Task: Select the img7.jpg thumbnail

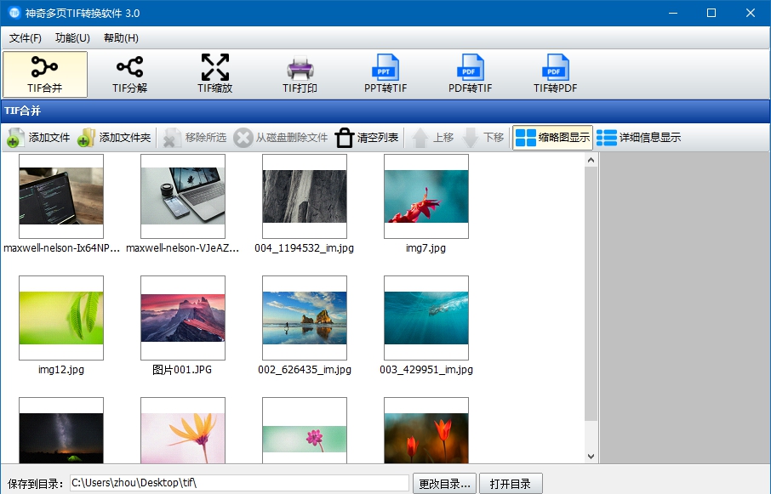Action: (x=425, y=197)
